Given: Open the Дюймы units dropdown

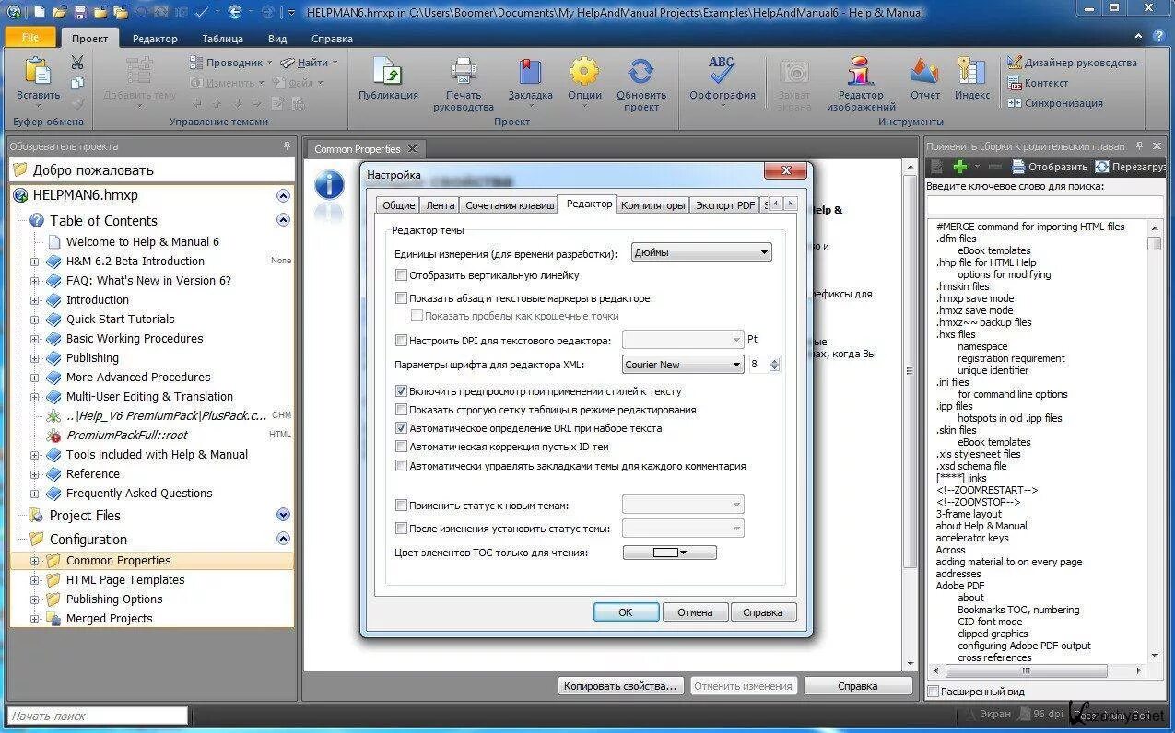Looking at the screenshot, I should coord(701,252).
